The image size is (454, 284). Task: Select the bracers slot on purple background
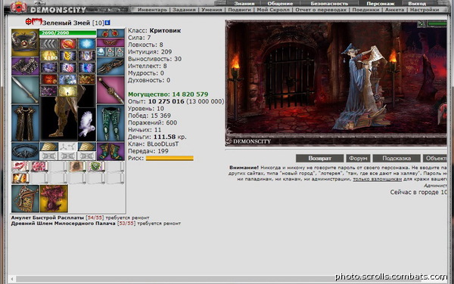coord(25,66)
